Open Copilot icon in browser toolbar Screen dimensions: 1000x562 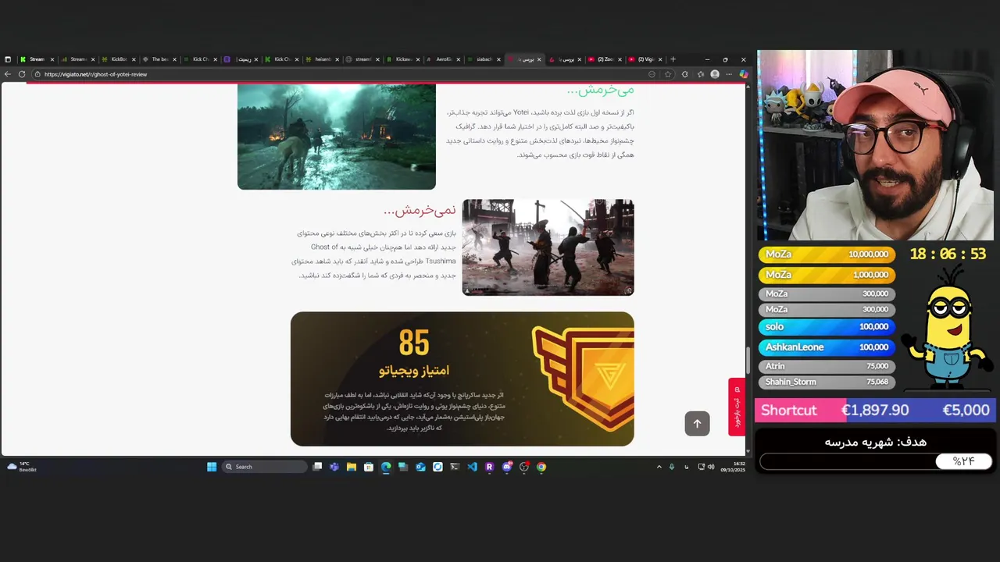743,74
